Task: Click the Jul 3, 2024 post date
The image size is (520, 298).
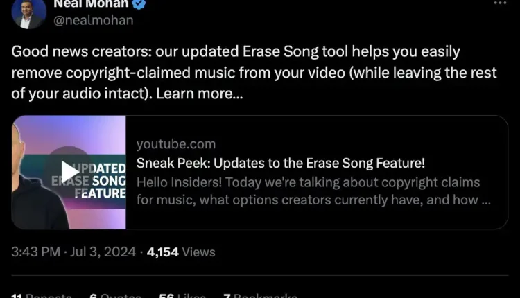Action: 103,252
